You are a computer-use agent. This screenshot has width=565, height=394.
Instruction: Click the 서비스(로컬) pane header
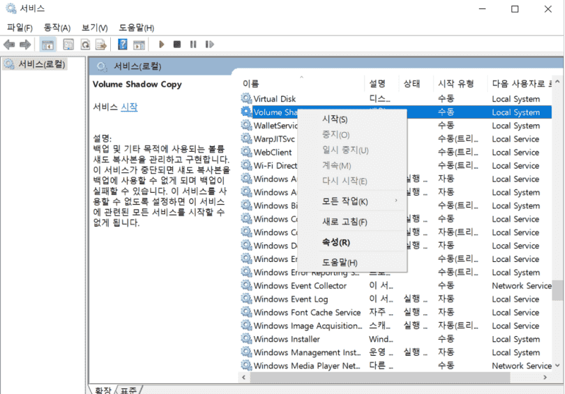[326, 66]
